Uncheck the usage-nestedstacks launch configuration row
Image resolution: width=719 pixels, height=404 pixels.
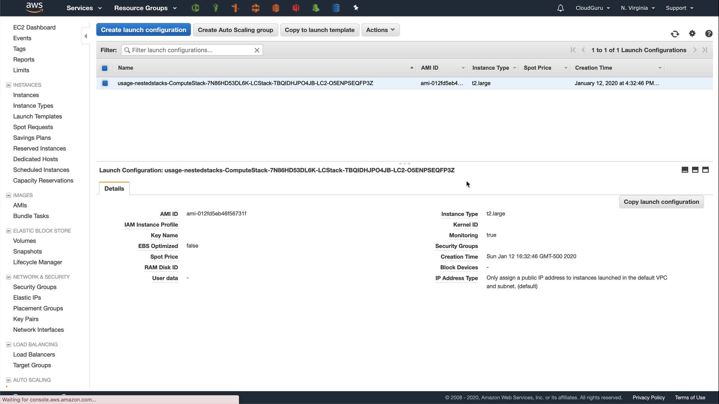[105, 83]
